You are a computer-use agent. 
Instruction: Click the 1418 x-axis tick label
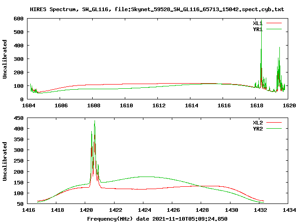point(57,210)
